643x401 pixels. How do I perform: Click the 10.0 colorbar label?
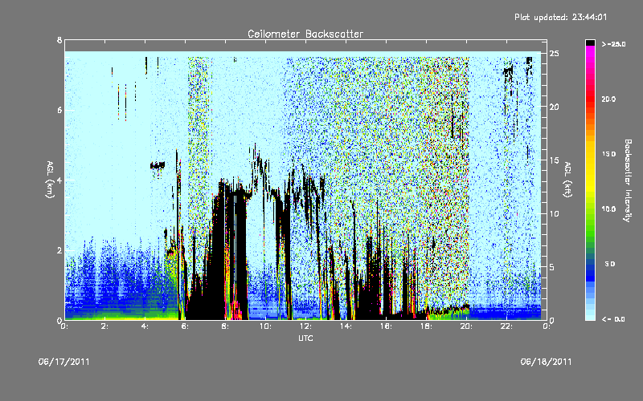pyautogui.click(x=609, y=209)
